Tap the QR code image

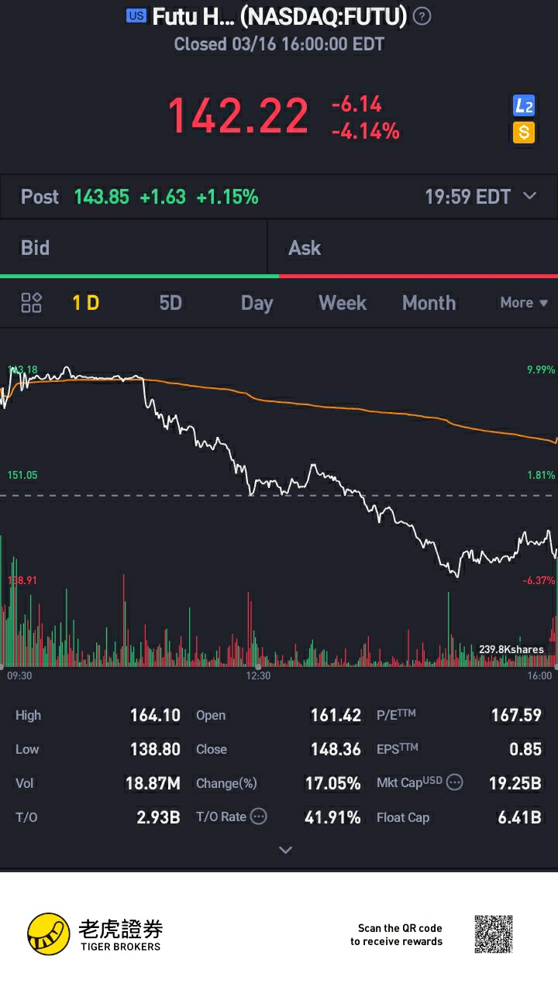pyautogui.click(x=494, y=934)
